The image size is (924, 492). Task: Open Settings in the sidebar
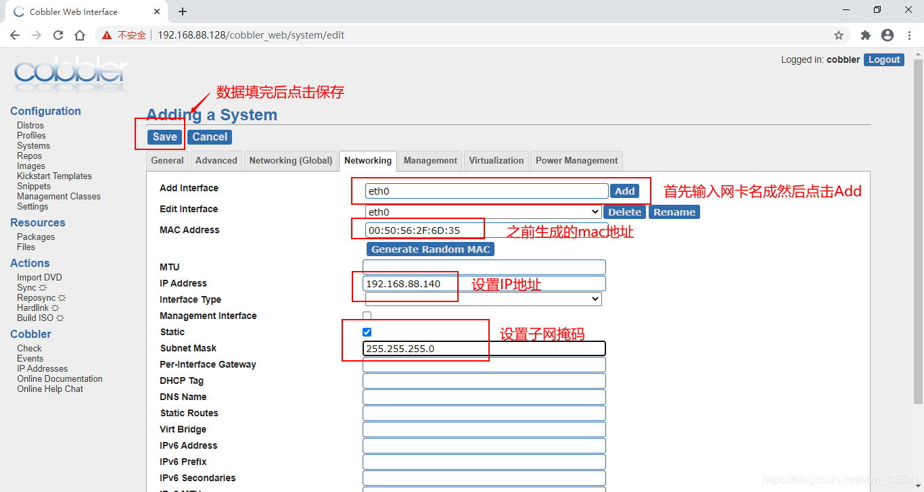(x=32, y=206)
